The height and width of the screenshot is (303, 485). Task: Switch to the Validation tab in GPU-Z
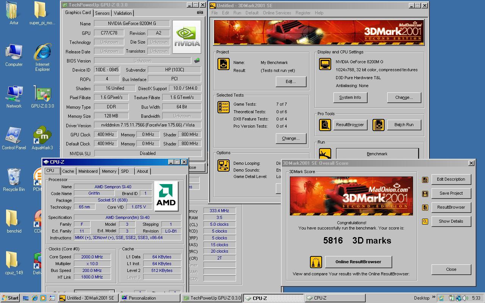pyautogui.click(x=123, y=13)
